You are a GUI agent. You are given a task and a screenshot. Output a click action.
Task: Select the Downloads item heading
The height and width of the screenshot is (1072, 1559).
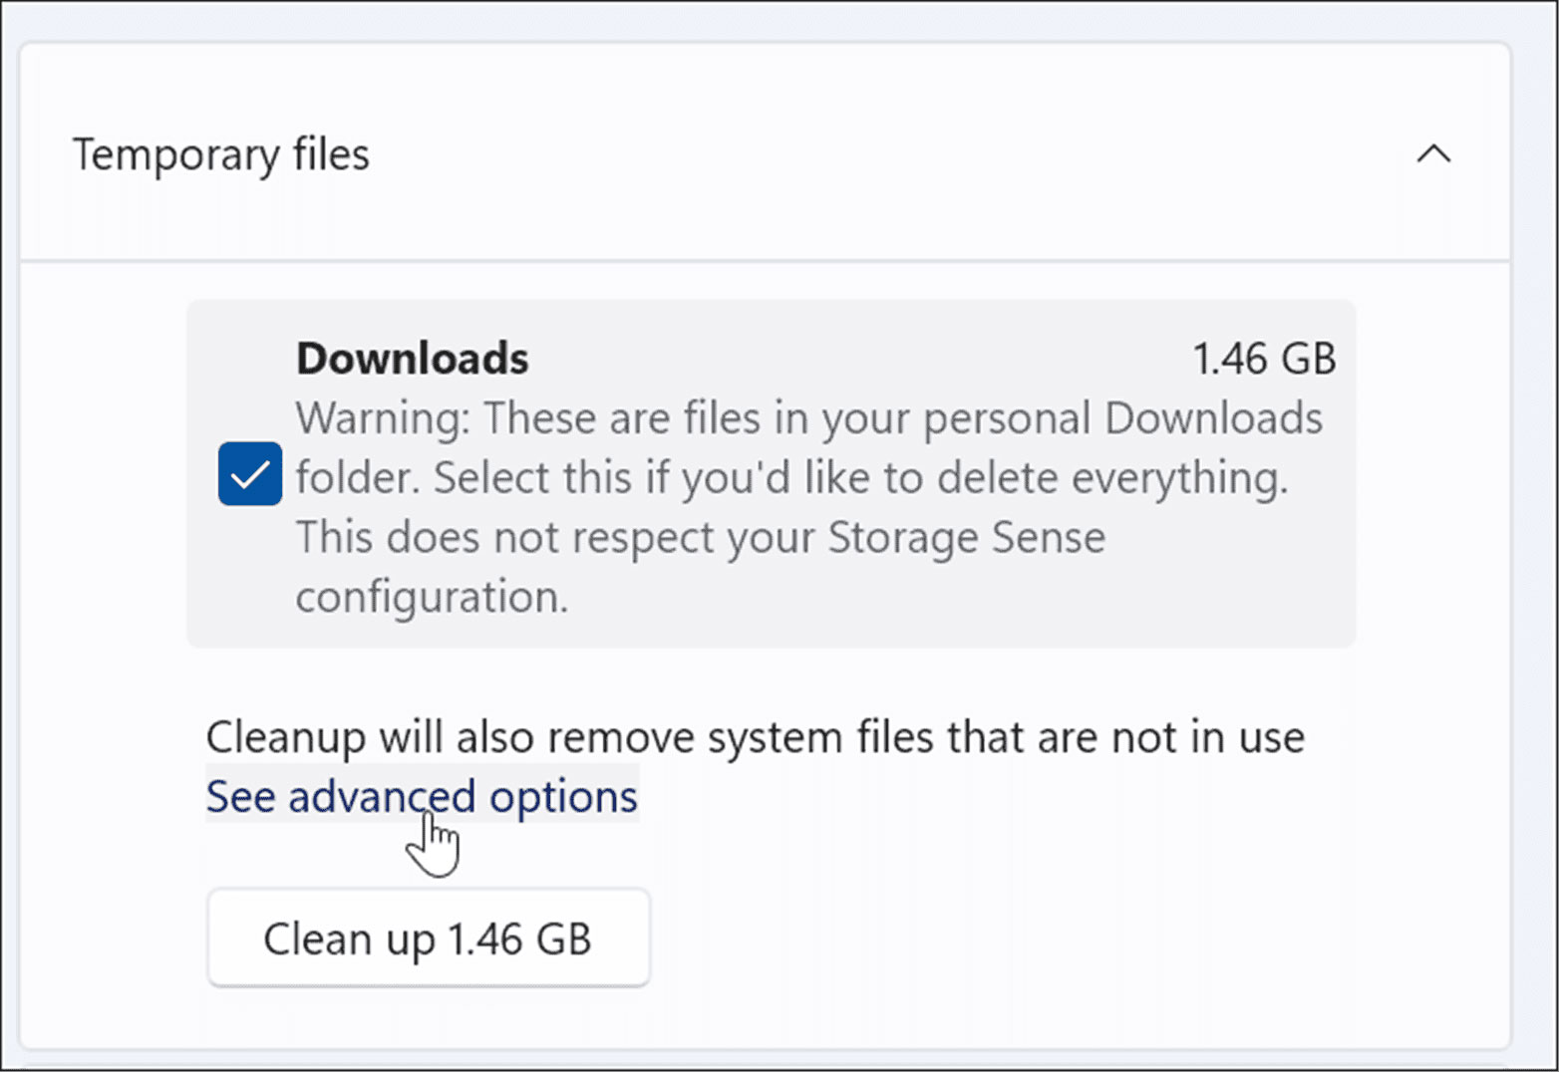[412, 359]
